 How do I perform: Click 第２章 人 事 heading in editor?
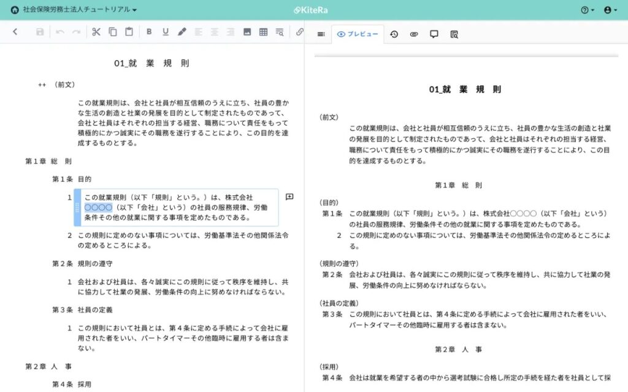tap(48, 366)
